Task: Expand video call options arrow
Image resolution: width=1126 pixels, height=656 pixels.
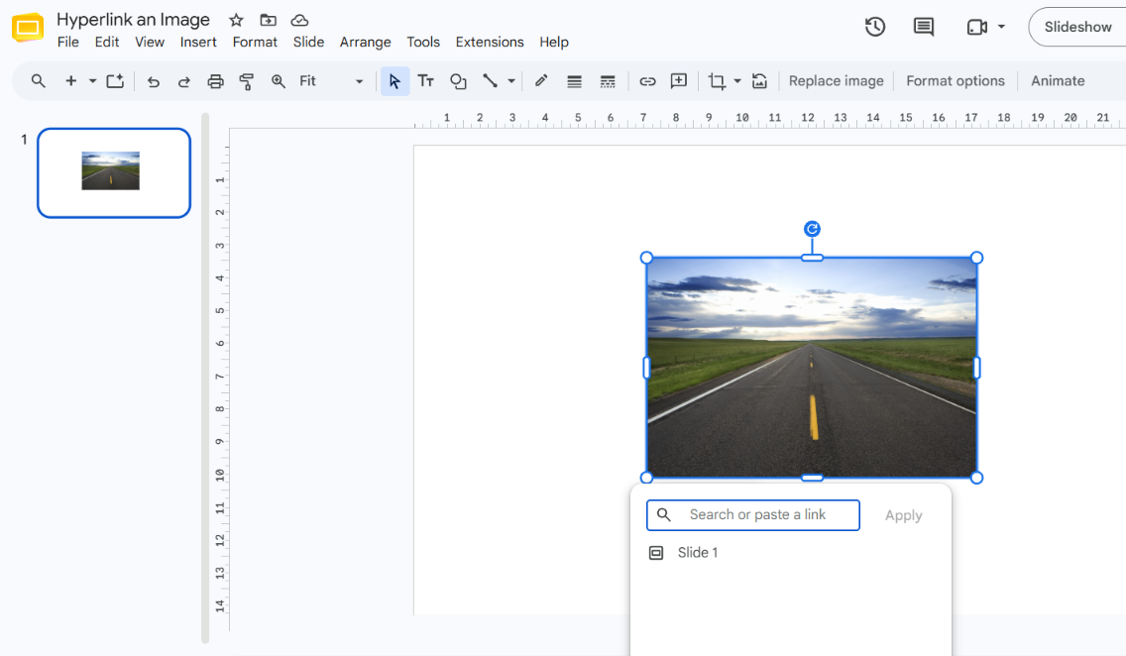Action: 1001,28
